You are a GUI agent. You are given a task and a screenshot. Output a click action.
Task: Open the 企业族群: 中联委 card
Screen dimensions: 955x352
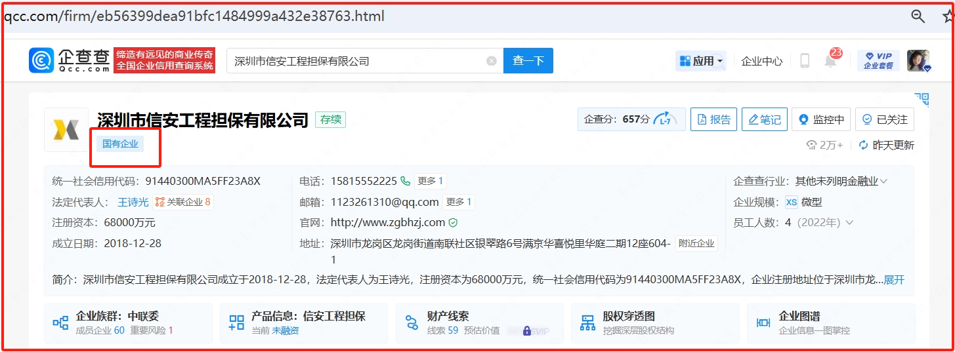pos(129,323)
